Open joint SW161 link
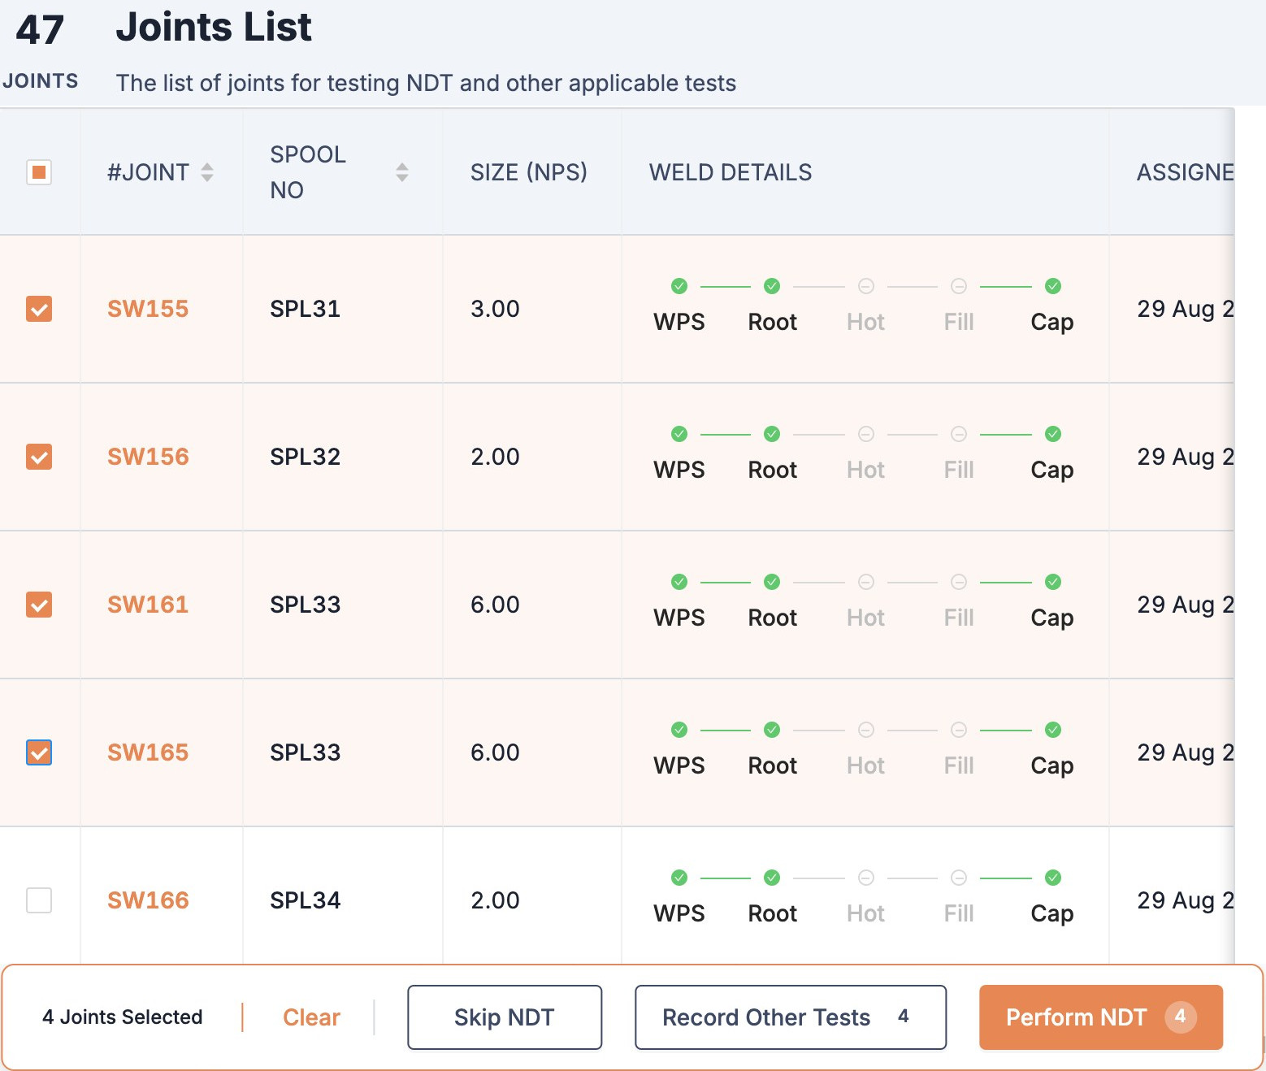 (148, 605)
